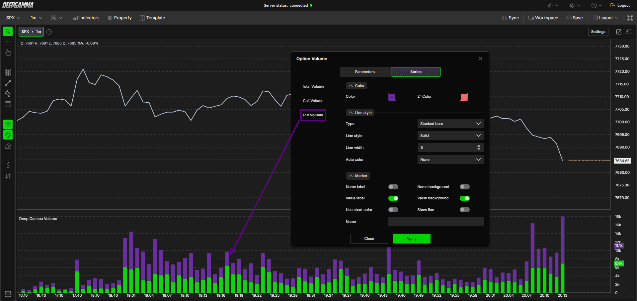Screen dimensions: 637x301
Task: Select Total Volume in series list
Action: coord(313,87)
